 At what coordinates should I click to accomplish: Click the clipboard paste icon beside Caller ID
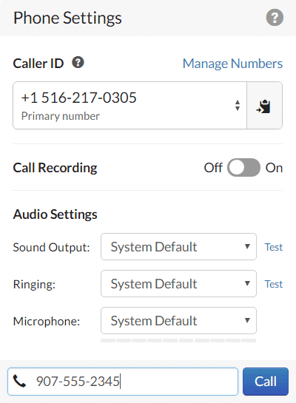click(264, 106)
